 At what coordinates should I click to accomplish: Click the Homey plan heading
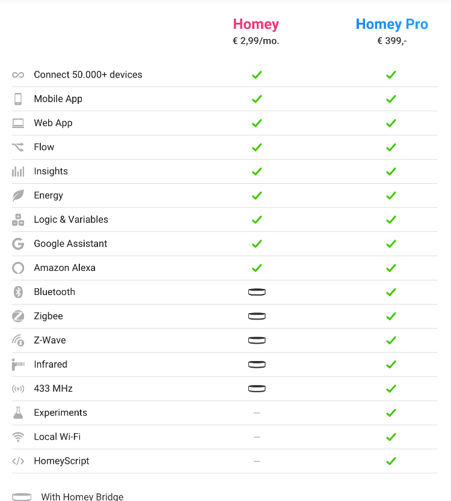(x=256, y=25)
